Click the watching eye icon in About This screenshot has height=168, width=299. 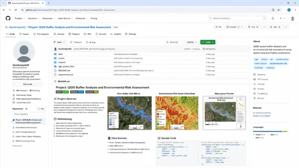pos(254,94)
